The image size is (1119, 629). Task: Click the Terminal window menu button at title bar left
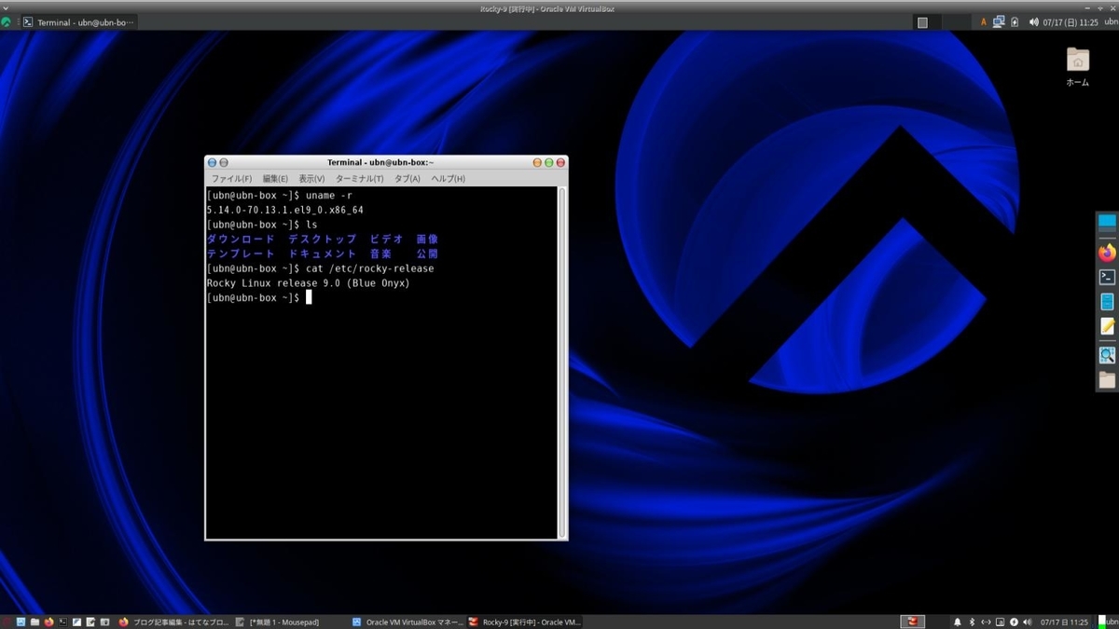pos(212,162)
